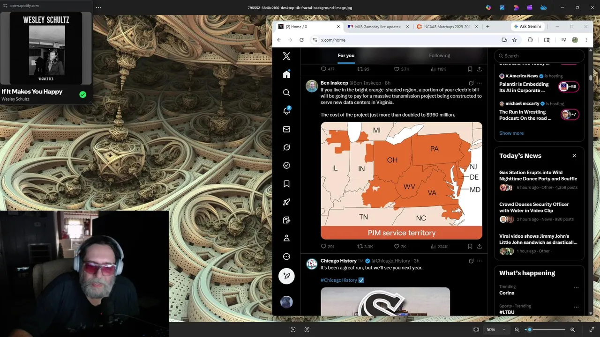
Task: Open a new Chrome tab
Action: tap(487, 27)
